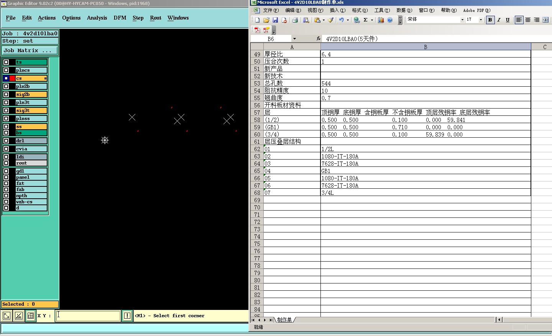552x336 pixels.
Task: Toggle visibility checkbox for ts layer
Action: [6, 62]
